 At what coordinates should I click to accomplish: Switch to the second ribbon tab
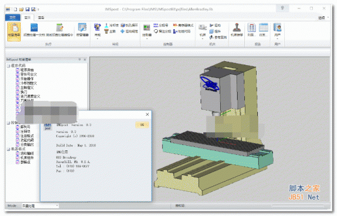coord(28,17)
